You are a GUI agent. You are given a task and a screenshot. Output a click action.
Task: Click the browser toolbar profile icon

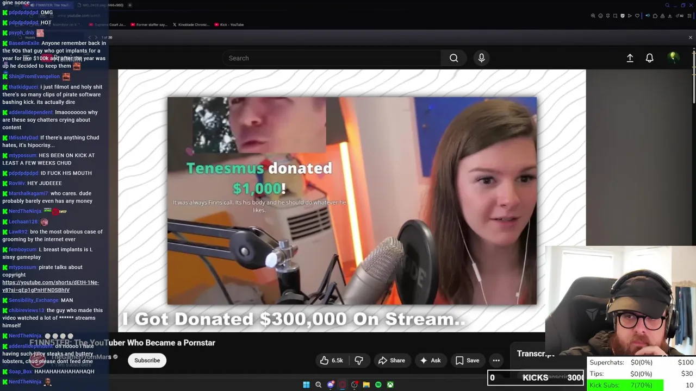(x=662, y=16)
